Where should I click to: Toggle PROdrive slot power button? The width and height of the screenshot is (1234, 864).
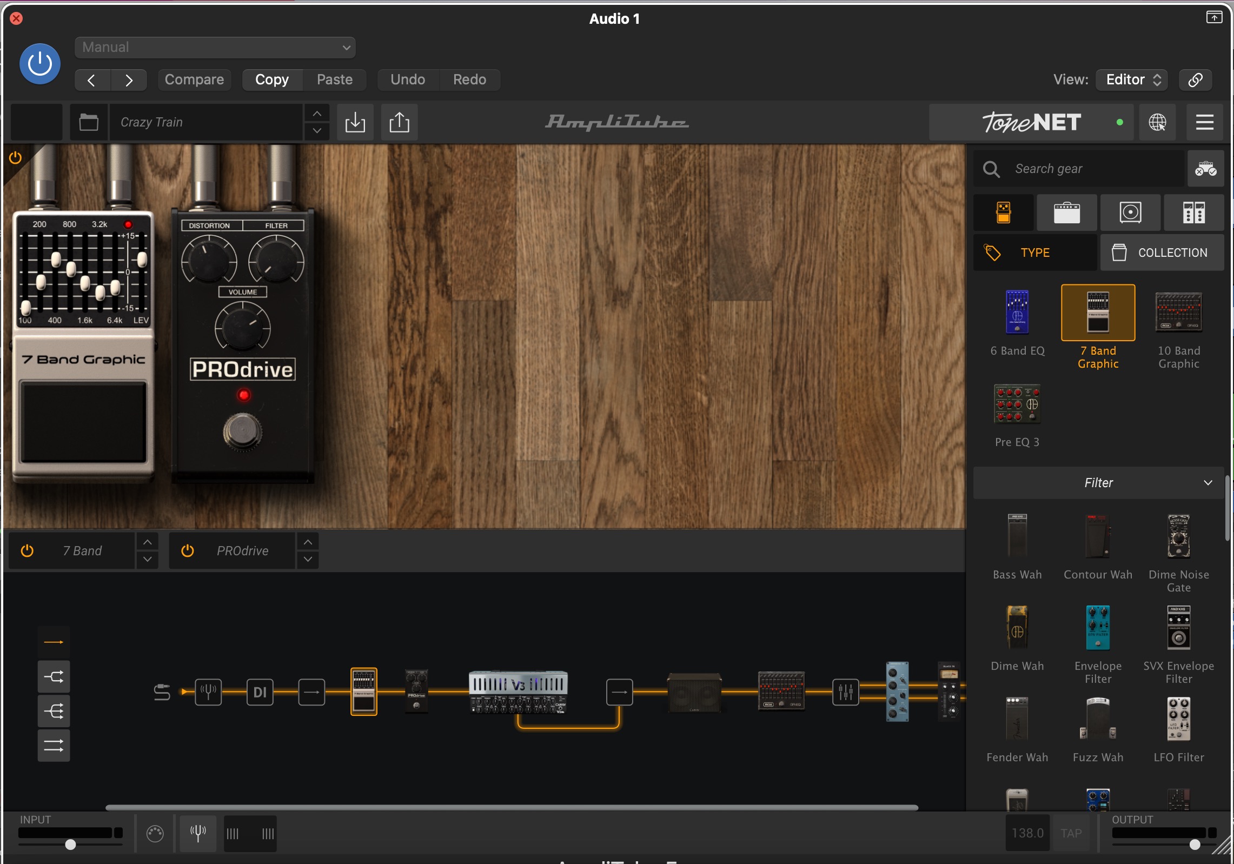coord(188,550)
